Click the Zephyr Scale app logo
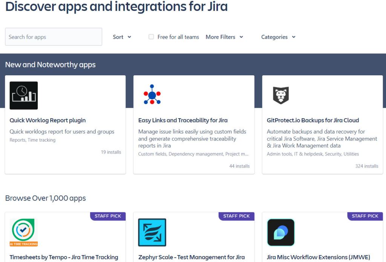 (x=152, y=233)
